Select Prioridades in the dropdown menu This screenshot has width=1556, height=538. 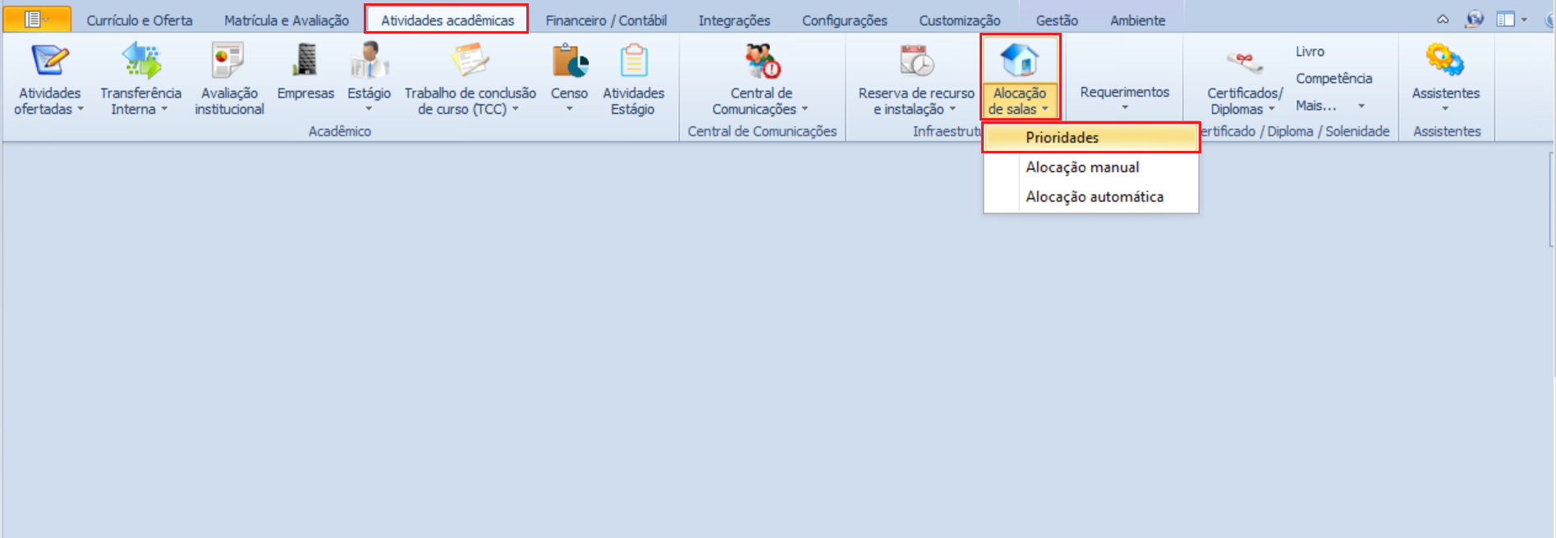coord(1091,138)
